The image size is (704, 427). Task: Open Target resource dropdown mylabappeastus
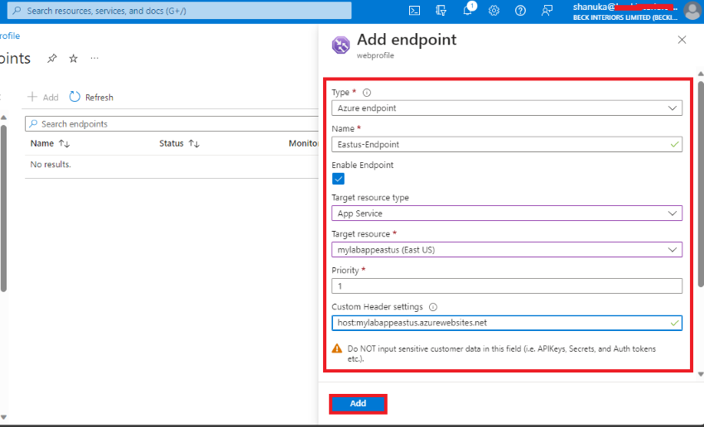click(507, 250)
